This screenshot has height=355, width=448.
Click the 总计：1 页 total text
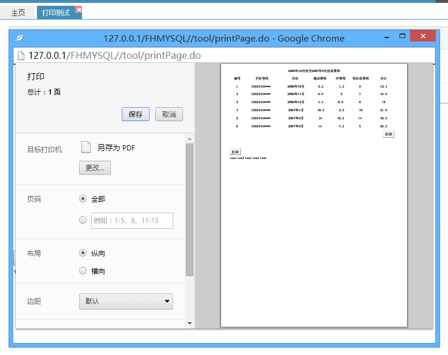44,92
